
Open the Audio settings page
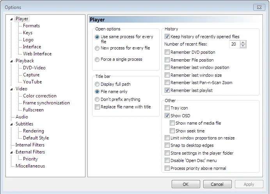click(22, 117)
